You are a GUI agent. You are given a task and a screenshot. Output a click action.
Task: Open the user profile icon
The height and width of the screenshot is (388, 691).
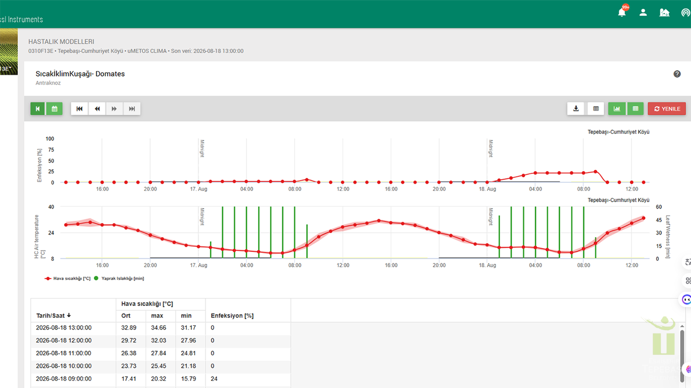(643, 13)
